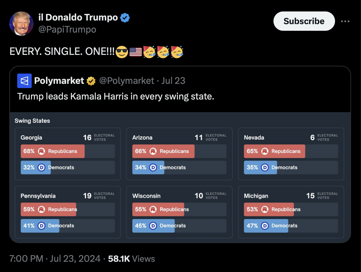
Task: Select the Wisconsin 45% Democrats bar
Action: (179, 226)
